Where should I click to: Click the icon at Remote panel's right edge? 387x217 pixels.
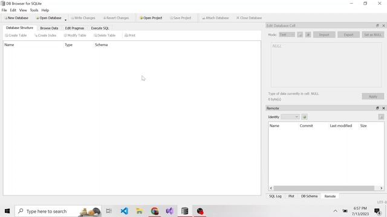point(381,117)
